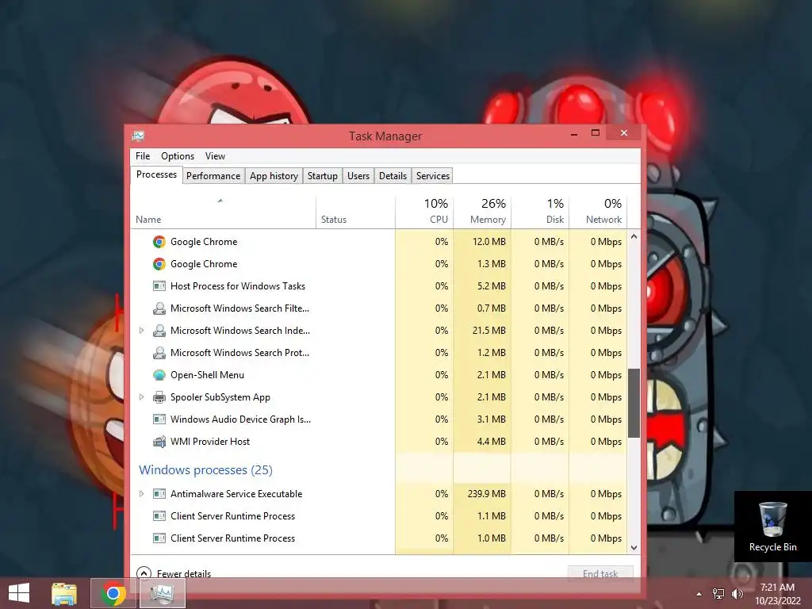Expand the Microsoft Windows Search Indexer group
Viewport: 812px width, 609px height.
tap(141, 331)
